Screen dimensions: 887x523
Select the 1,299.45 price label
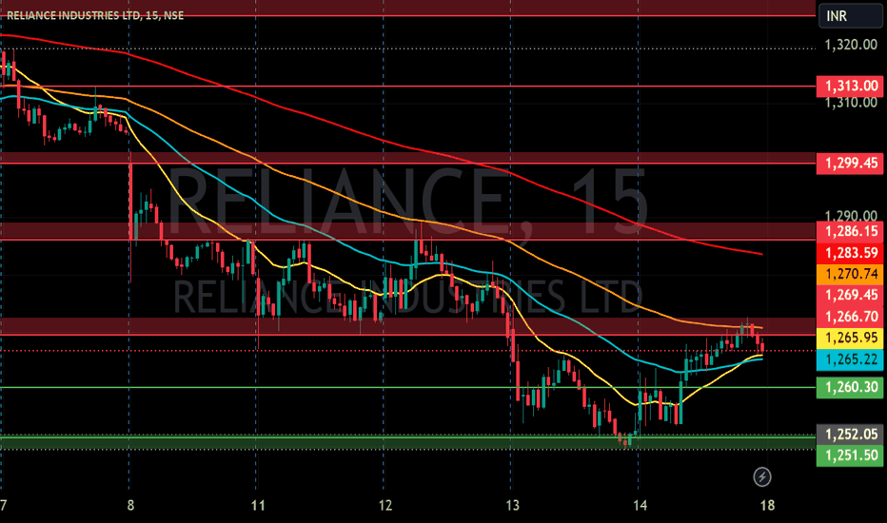[850, 164]
